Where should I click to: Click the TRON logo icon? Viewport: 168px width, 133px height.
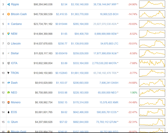8,73
